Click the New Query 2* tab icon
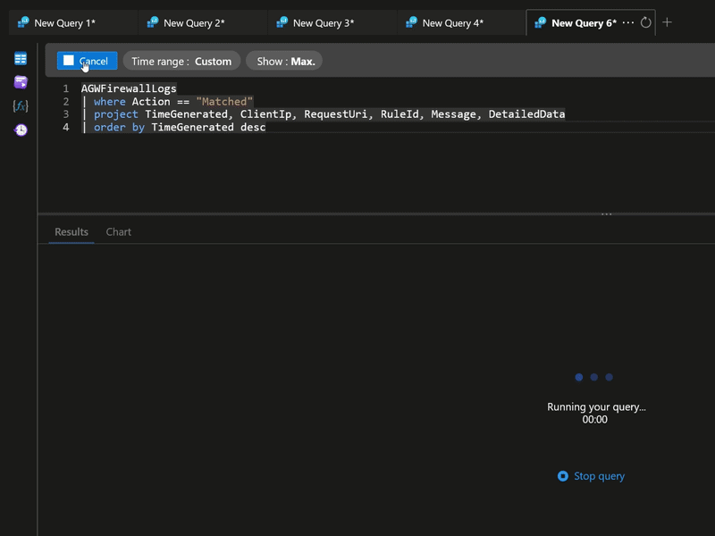This screenshot has width=715, height=536. point(153,22)
